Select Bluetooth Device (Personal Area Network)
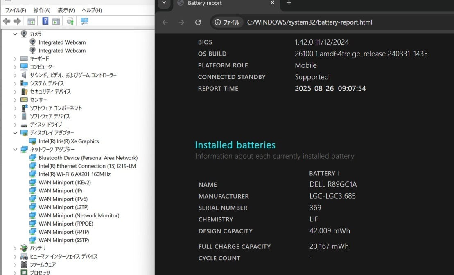 (x=88, y=158)
